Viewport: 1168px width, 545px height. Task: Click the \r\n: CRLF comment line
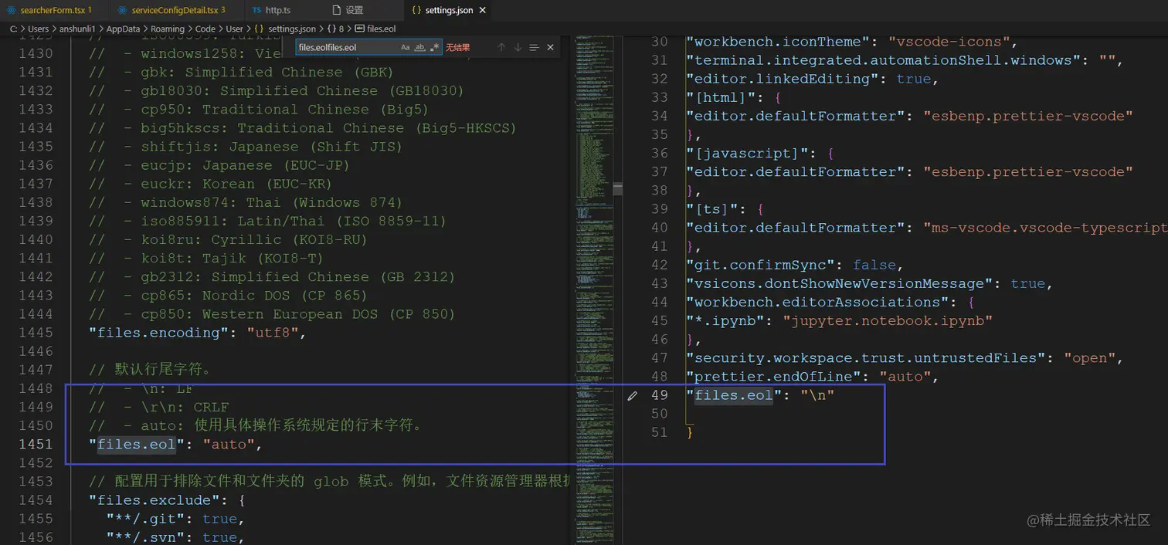[x=158, y=407]
